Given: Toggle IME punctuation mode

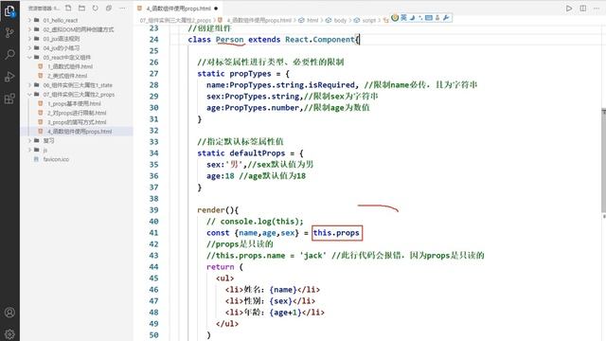Looking at the screenshot, I should pos(420,18).
